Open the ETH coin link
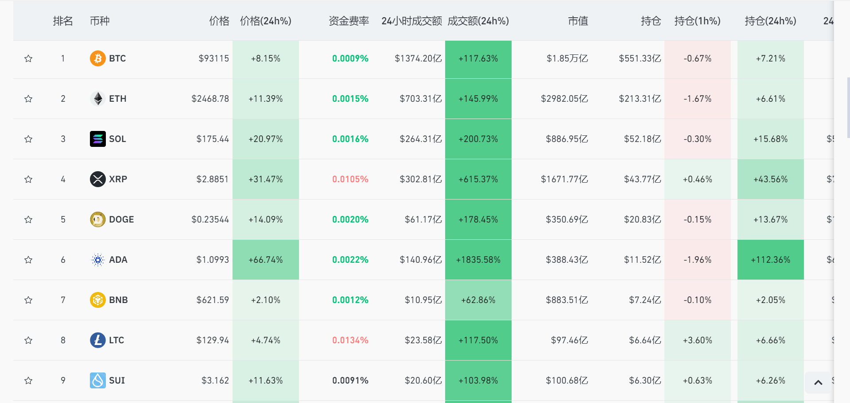850x403 pixels. tap(117, 99)
